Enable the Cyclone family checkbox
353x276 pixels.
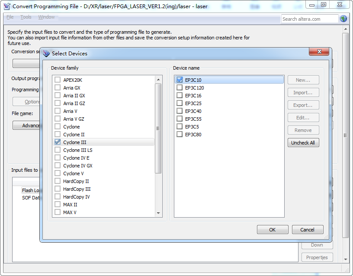(x=58, y=126)
